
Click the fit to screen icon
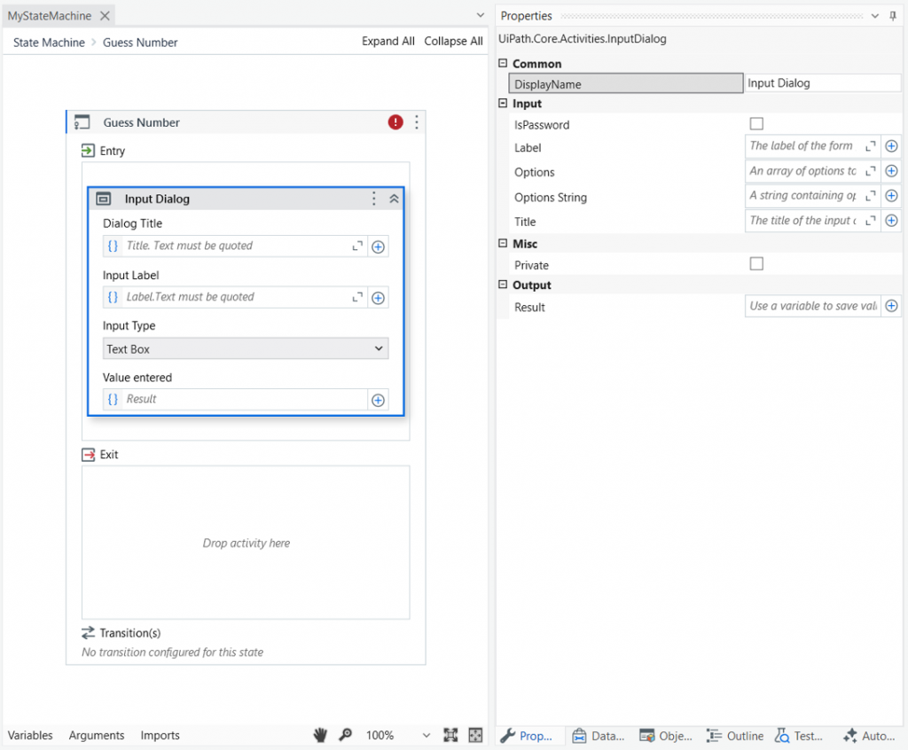[x=450, y=735]
